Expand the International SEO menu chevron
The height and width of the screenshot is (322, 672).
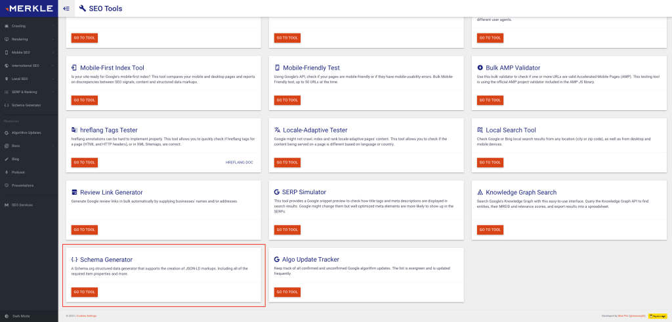pyautogui.click(x=52, y=66)
